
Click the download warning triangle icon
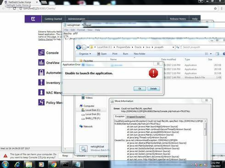pyautogui.click(x=6, y=156)
